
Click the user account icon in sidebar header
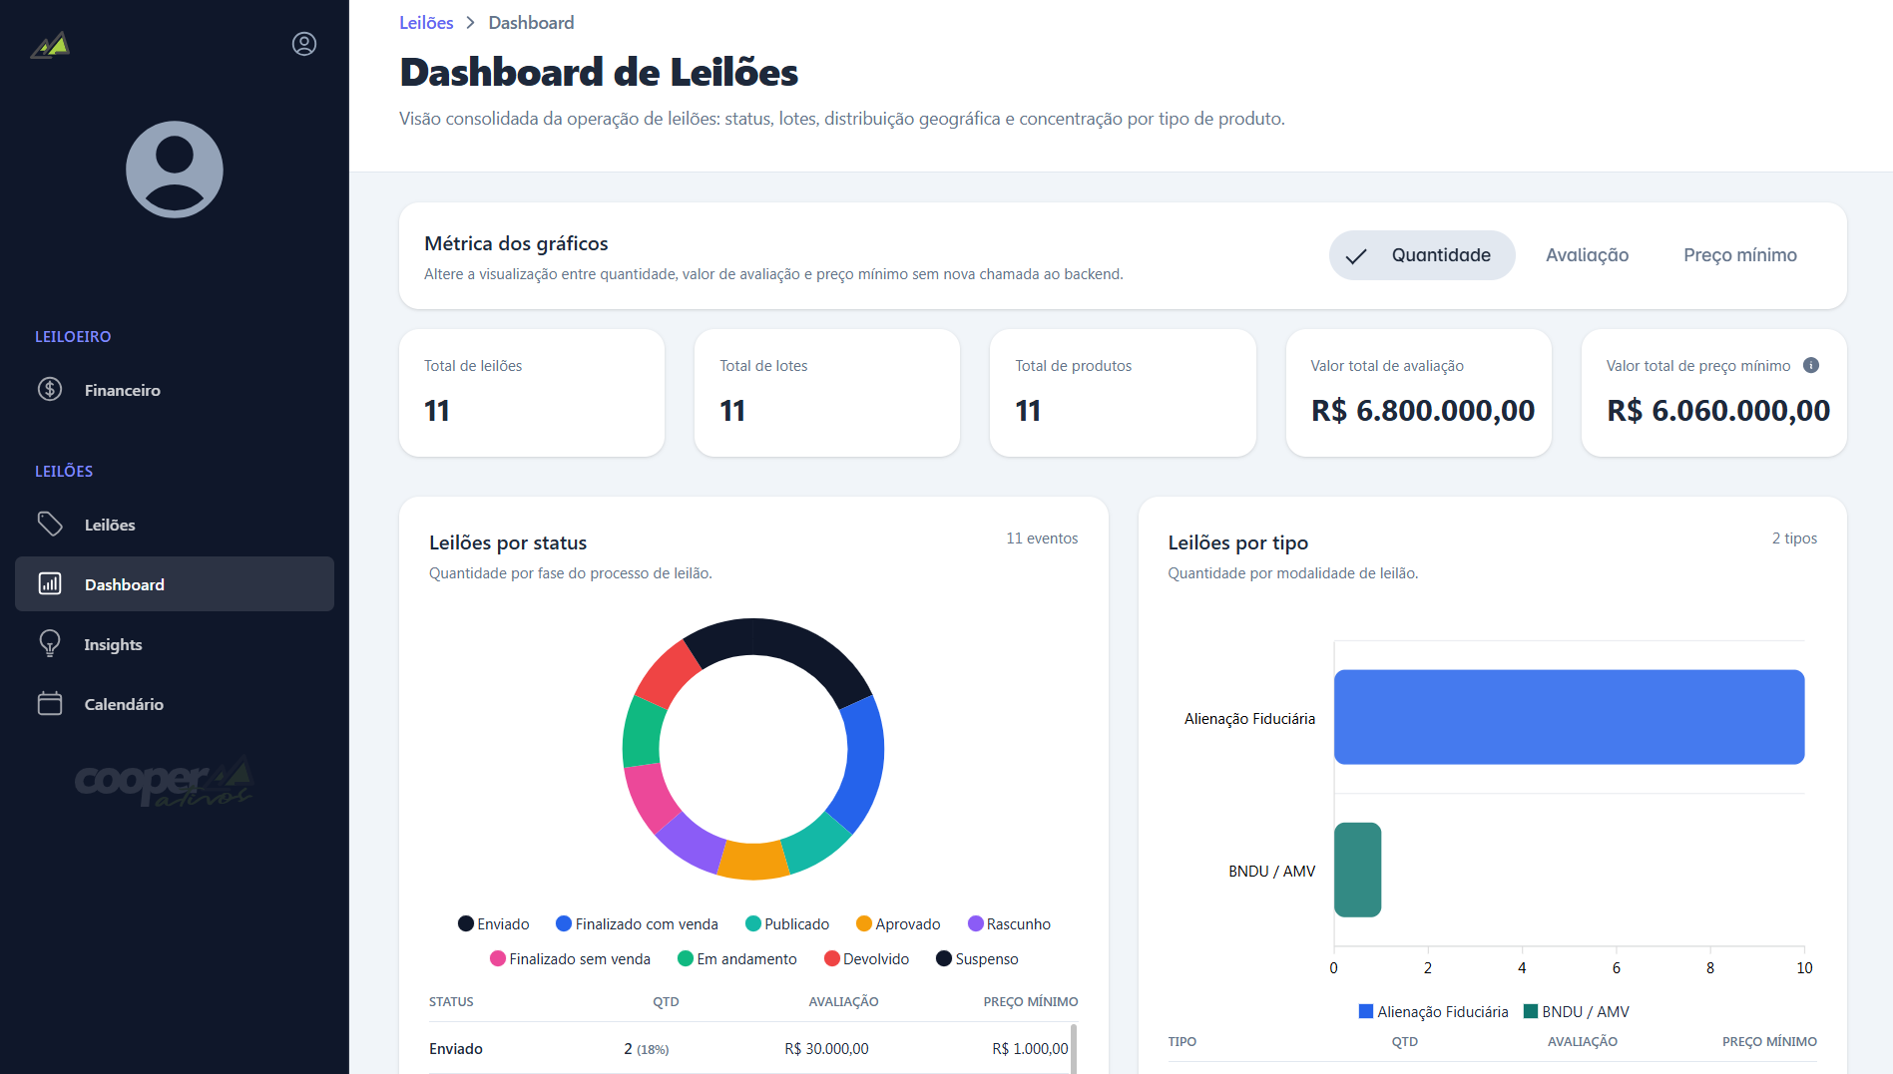(304, 44)
